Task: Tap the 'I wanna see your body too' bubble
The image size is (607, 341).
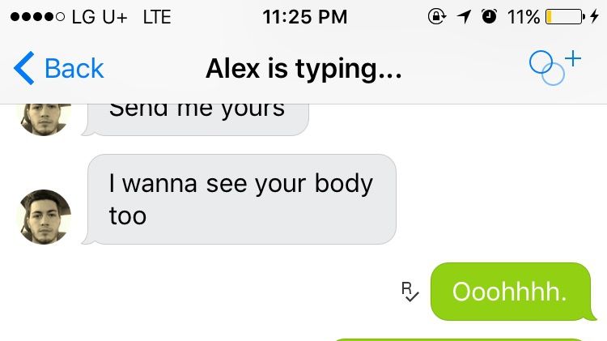Action: 240,199
